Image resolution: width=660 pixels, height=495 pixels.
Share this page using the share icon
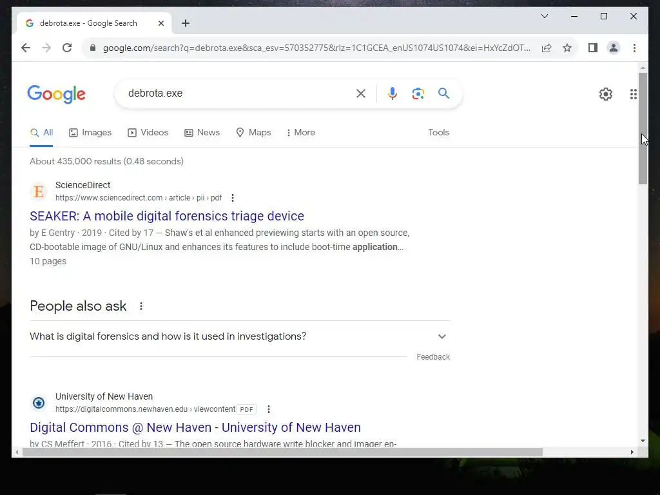[x=547, y=48]
